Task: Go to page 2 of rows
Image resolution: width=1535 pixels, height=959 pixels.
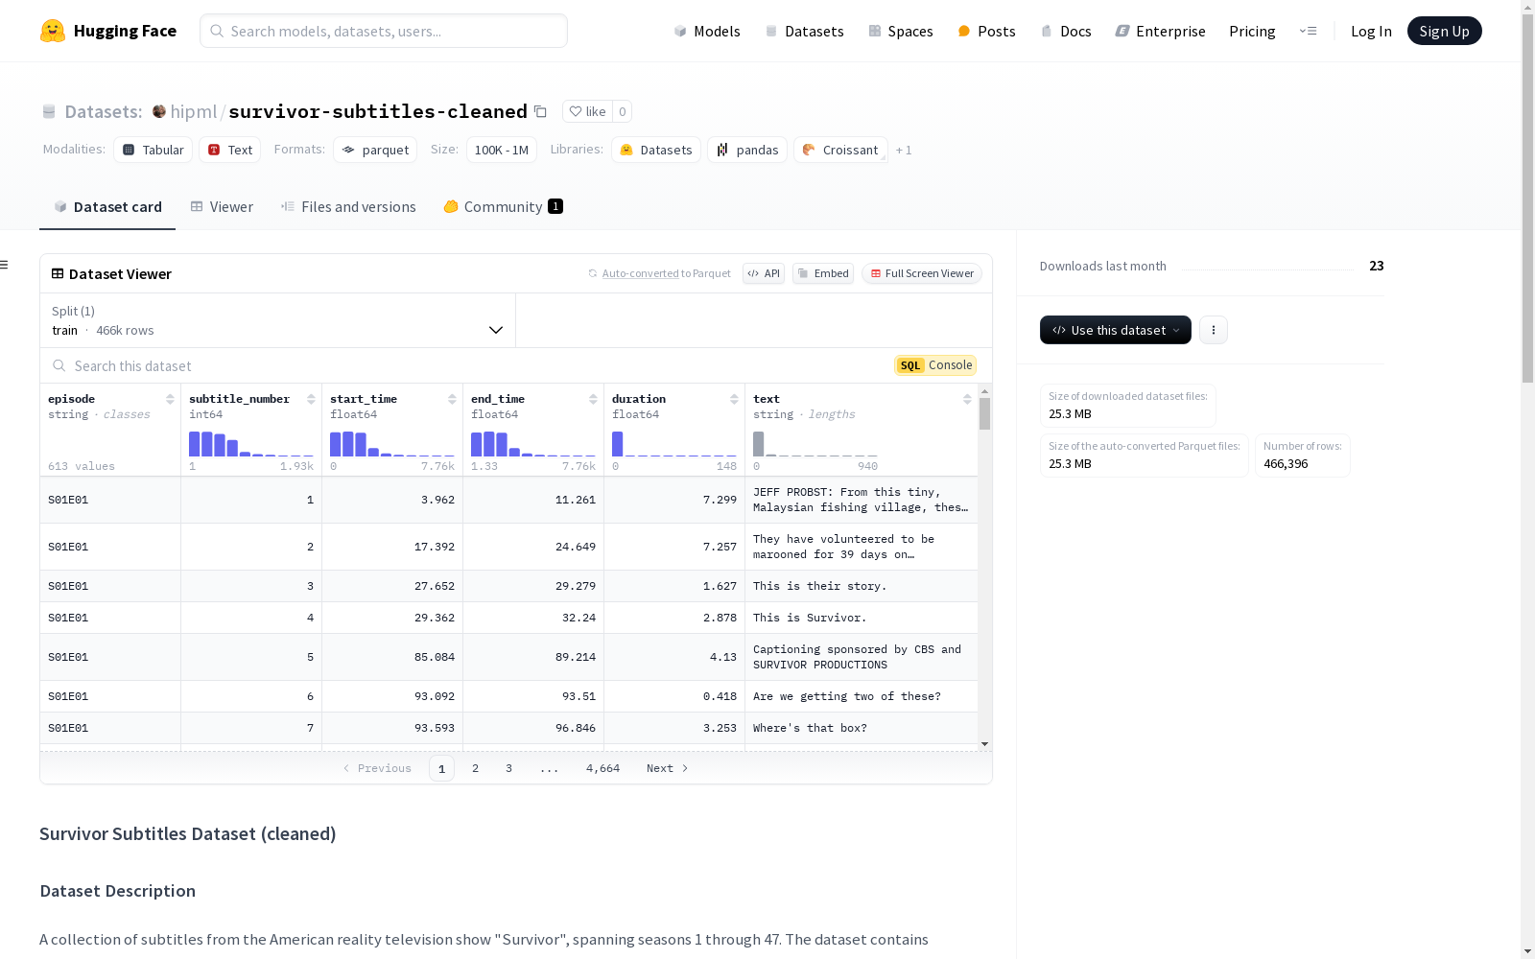Action: [x=475, y=768]
